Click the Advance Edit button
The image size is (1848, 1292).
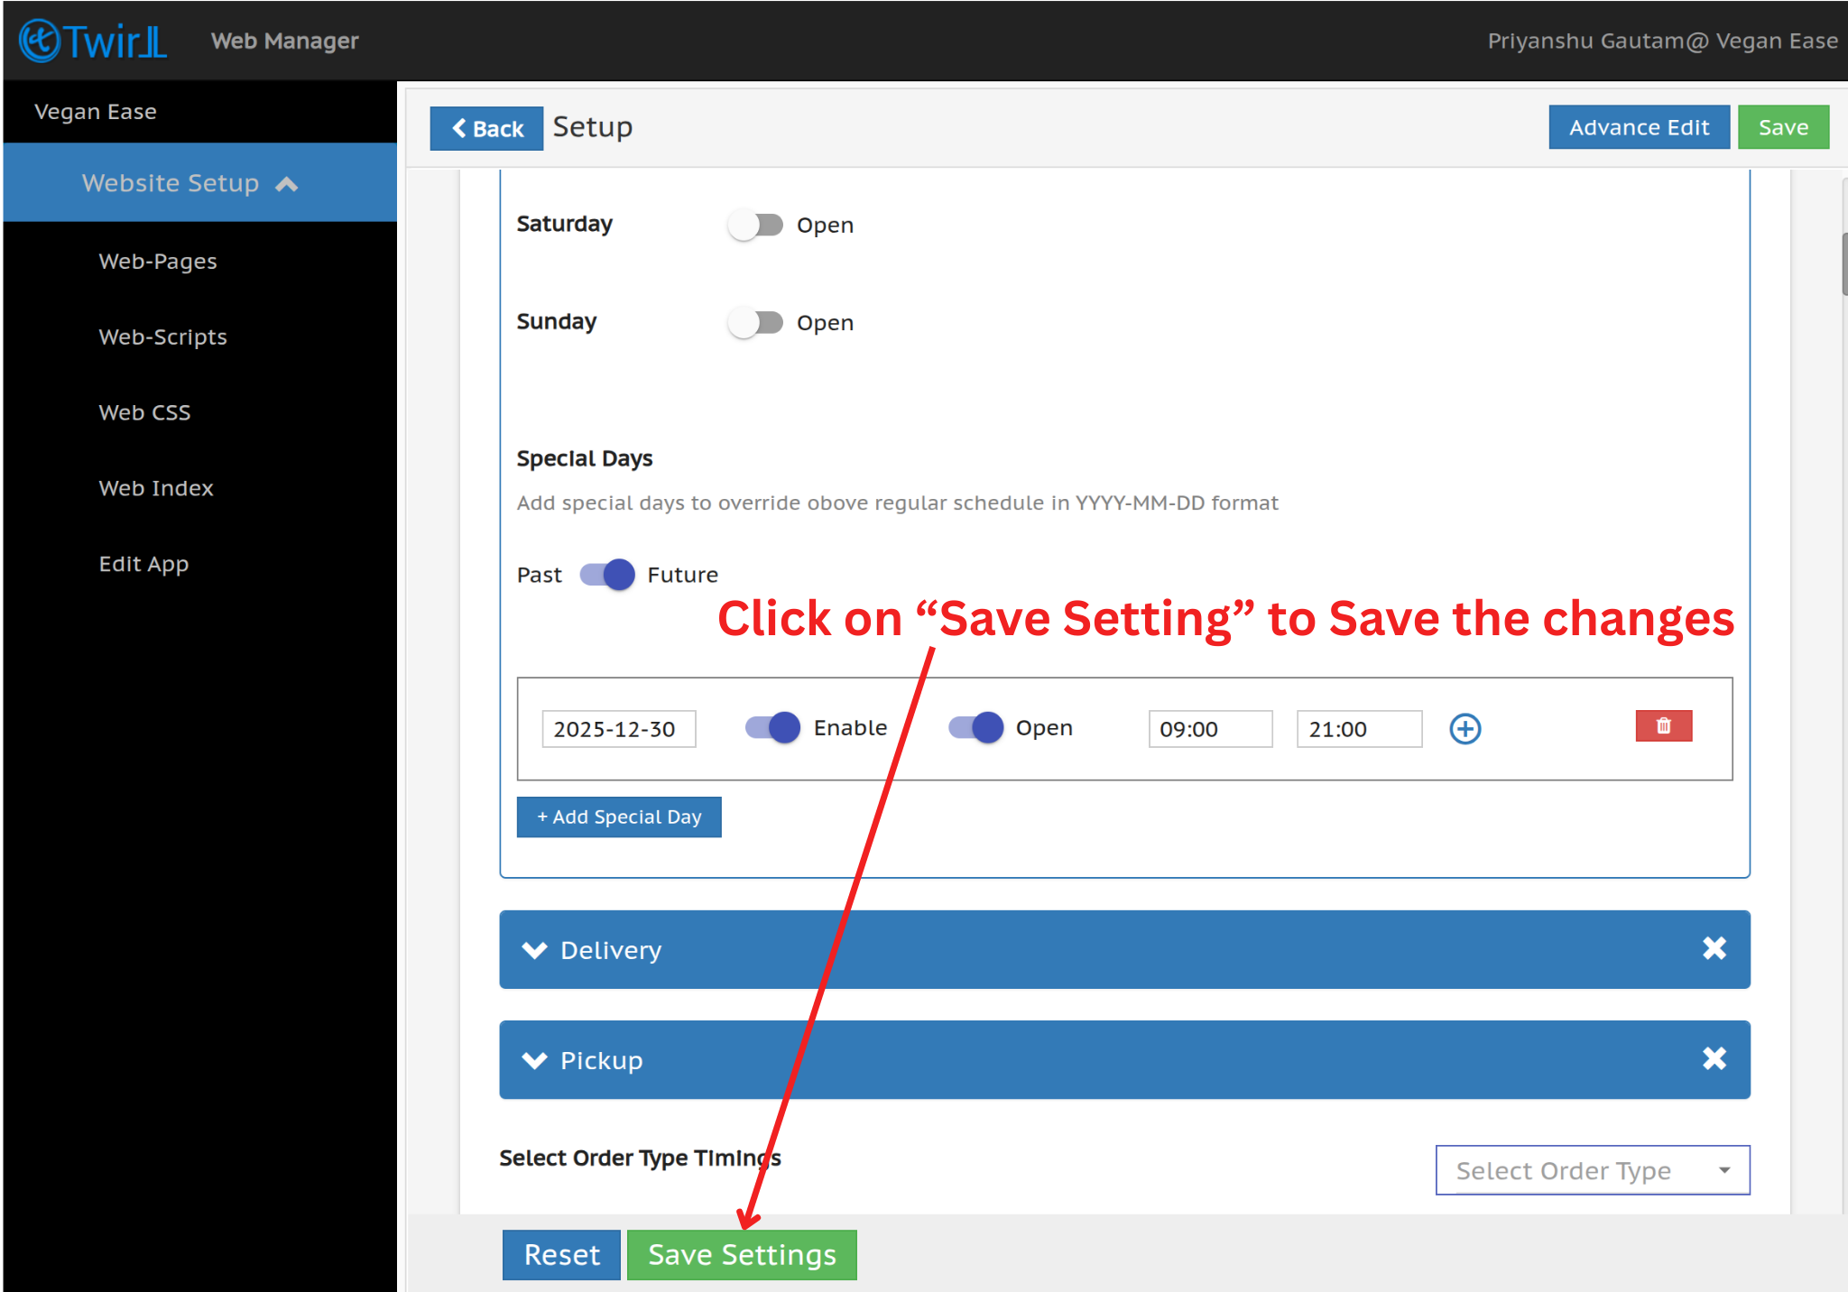point(1639,127)
